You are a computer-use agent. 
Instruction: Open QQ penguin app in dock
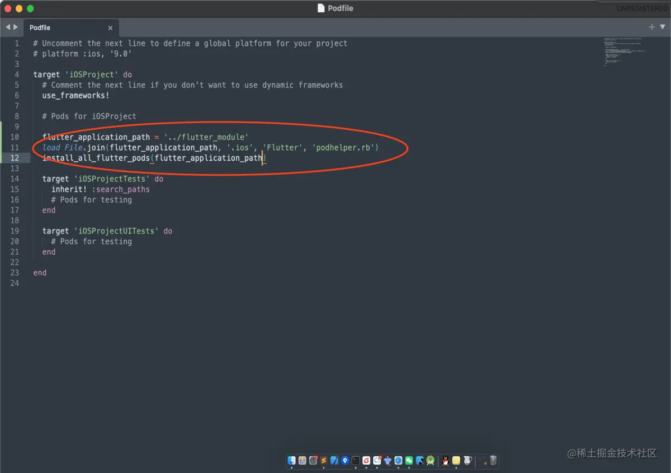tap(446, 461)
